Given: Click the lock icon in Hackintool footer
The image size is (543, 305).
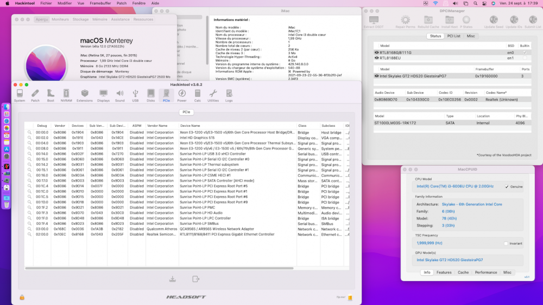Looking at the screenshot, I should (22, 297).
